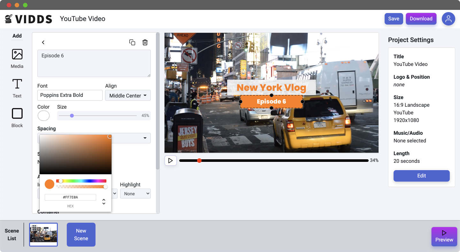Open the Align Middle Center dropdown
This screenshot has height=252, width=460.
(128, 95)
